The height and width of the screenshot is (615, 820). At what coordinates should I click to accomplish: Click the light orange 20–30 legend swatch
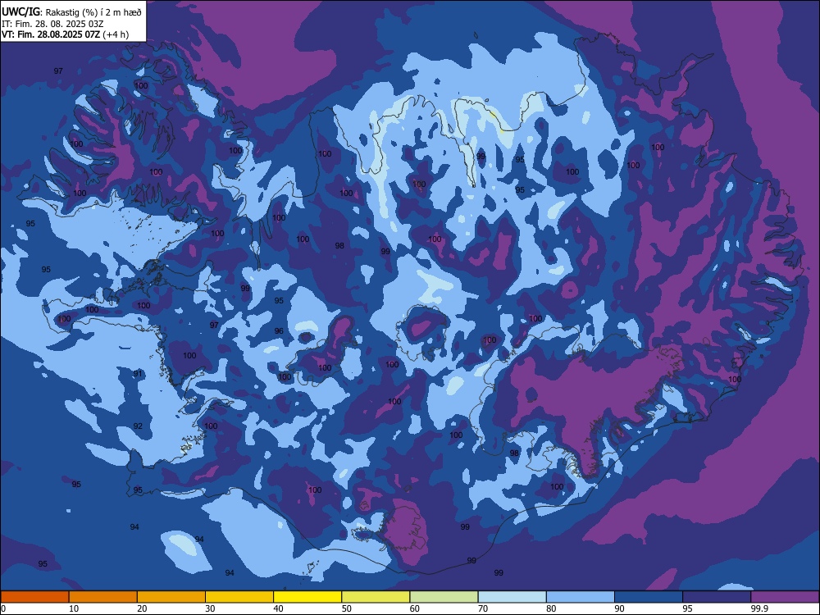(171, 597)
